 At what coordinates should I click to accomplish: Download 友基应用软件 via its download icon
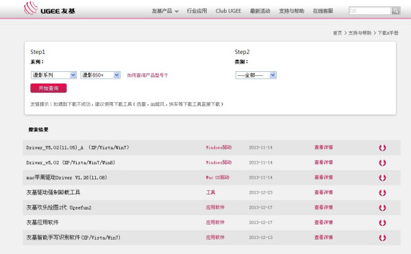382,223
